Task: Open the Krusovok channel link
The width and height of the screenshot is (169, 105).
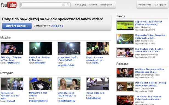Action: pyautogui.click(x=11, y=101)
